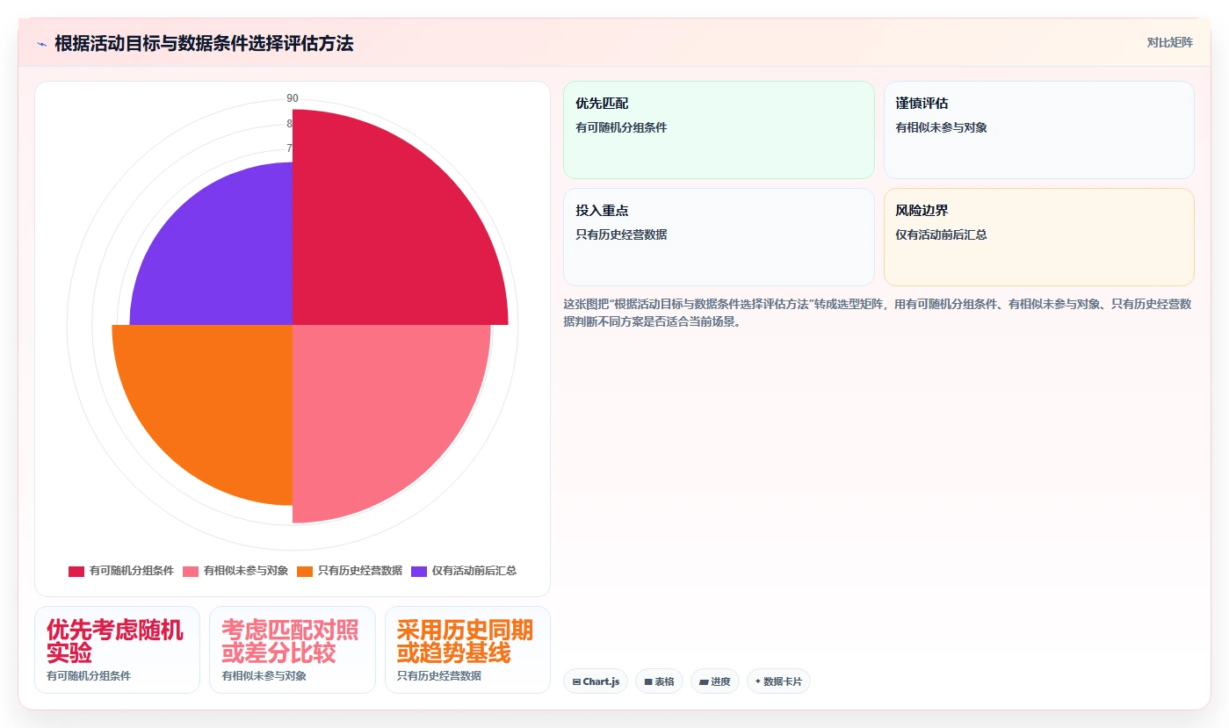
Task: Click the 进度 tag chip
Action: pyautogui.click(x=715, y=681)
